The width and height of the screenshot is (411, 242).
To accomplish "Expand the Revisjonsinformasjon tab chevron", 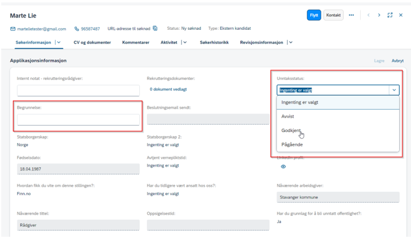I will click(291, 42).
